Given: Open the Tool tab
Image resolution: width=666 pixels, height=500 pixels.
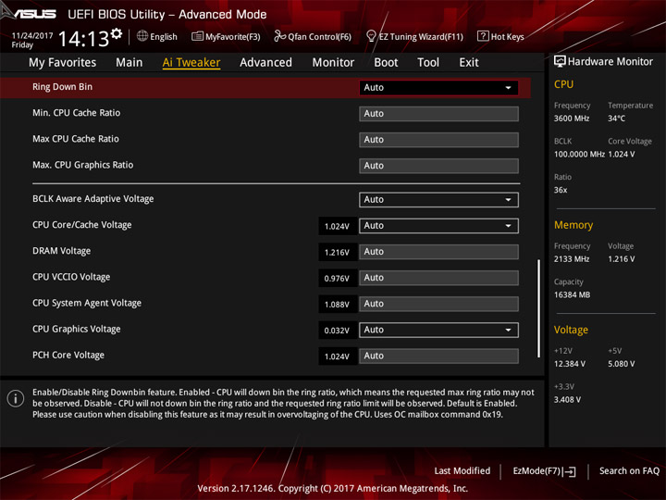Looking at the screenshot, I should click(428, 63).
